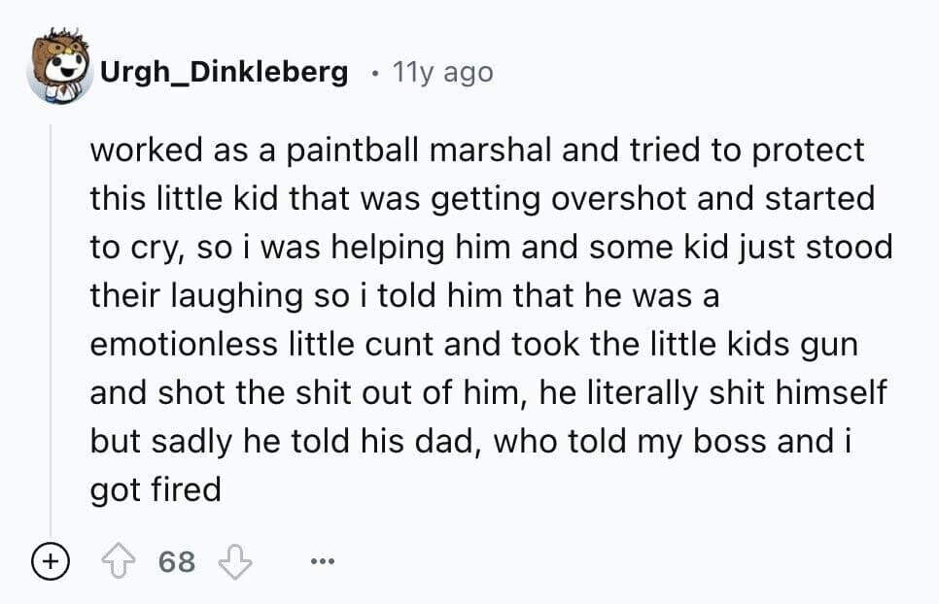Click the words "got fired" in the comment

[x=156, y=488]
